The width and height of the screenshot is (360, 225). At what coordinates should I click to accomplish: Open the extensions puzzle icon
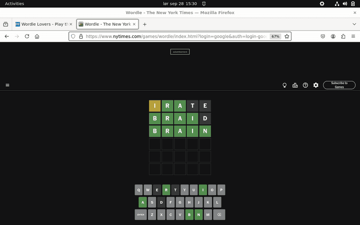[343, 36]
